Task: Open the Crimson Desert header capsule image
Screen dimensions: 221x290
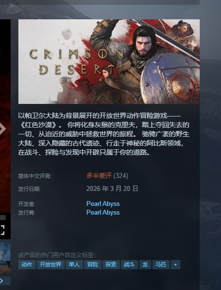Action: [x=109, y=61]
